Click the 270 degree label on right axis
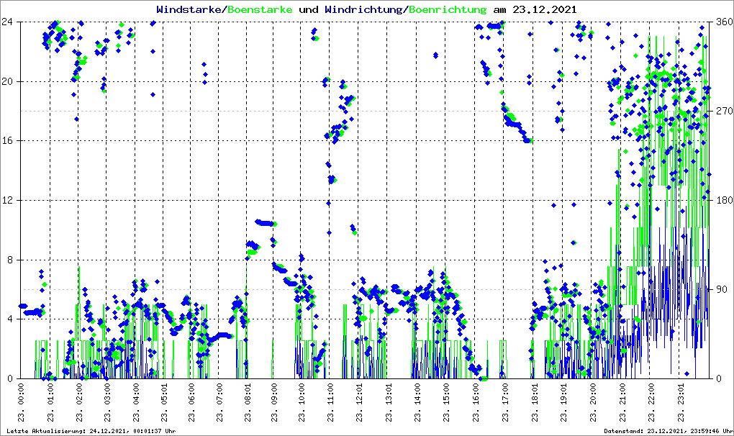 [x=722, y=111]
